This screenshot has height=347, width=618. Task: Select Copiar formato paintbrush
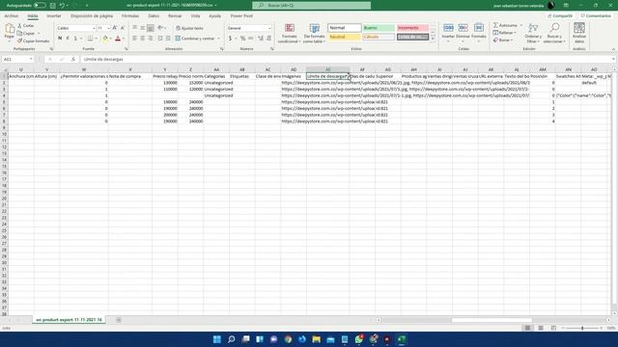click(33, 40)
